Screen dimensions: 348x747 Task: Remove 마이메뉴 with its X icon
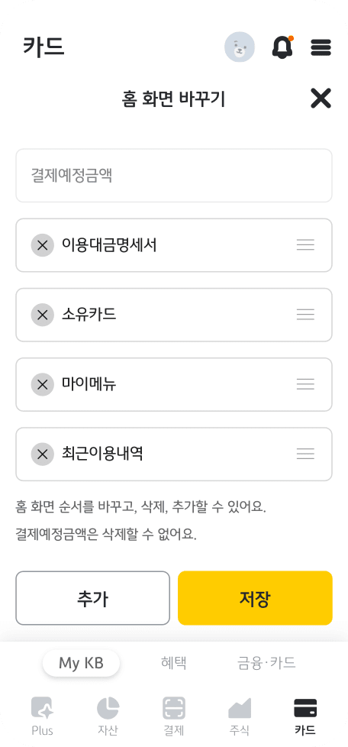pyautogui.click(x=43, y=384)
